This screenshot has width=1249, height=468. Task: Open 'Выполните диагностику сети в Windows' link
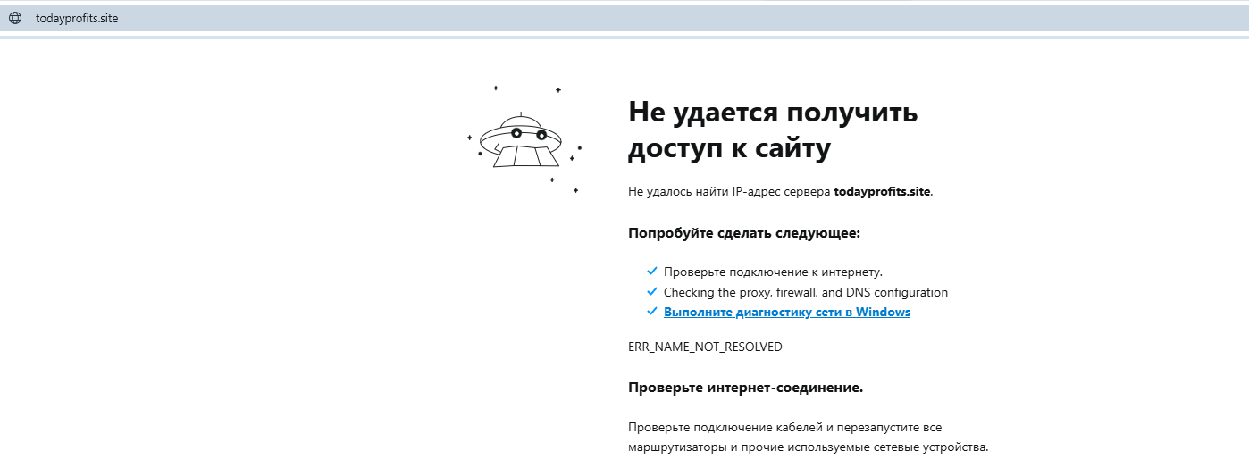point(786,312)
